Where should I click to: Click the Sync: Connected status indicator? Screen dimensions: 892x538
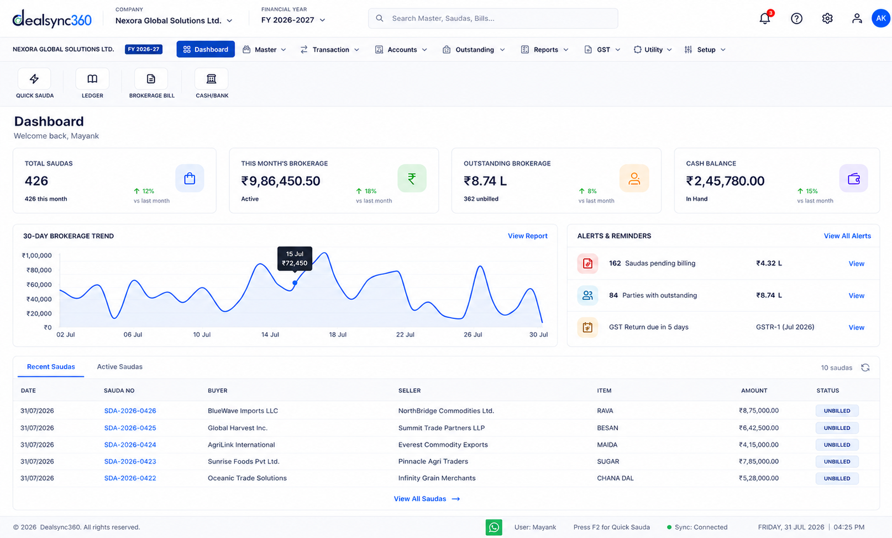[697, 527]
